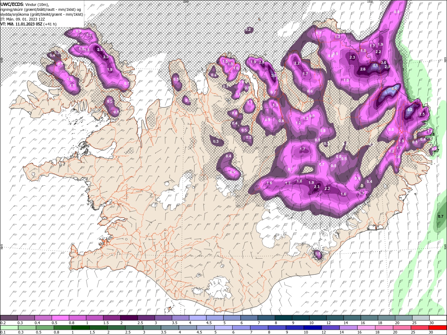Click the lavender swatch after 4 in snow legend
Image resolution: width=447 pixels, height=335 pixels.
[x=198, y=318]
